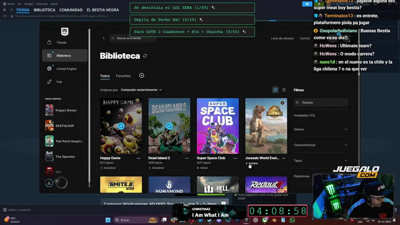Click the update icon on Dead Island 2 cover
The height and width of the screenshot is (225, 400).
point(169,126)
